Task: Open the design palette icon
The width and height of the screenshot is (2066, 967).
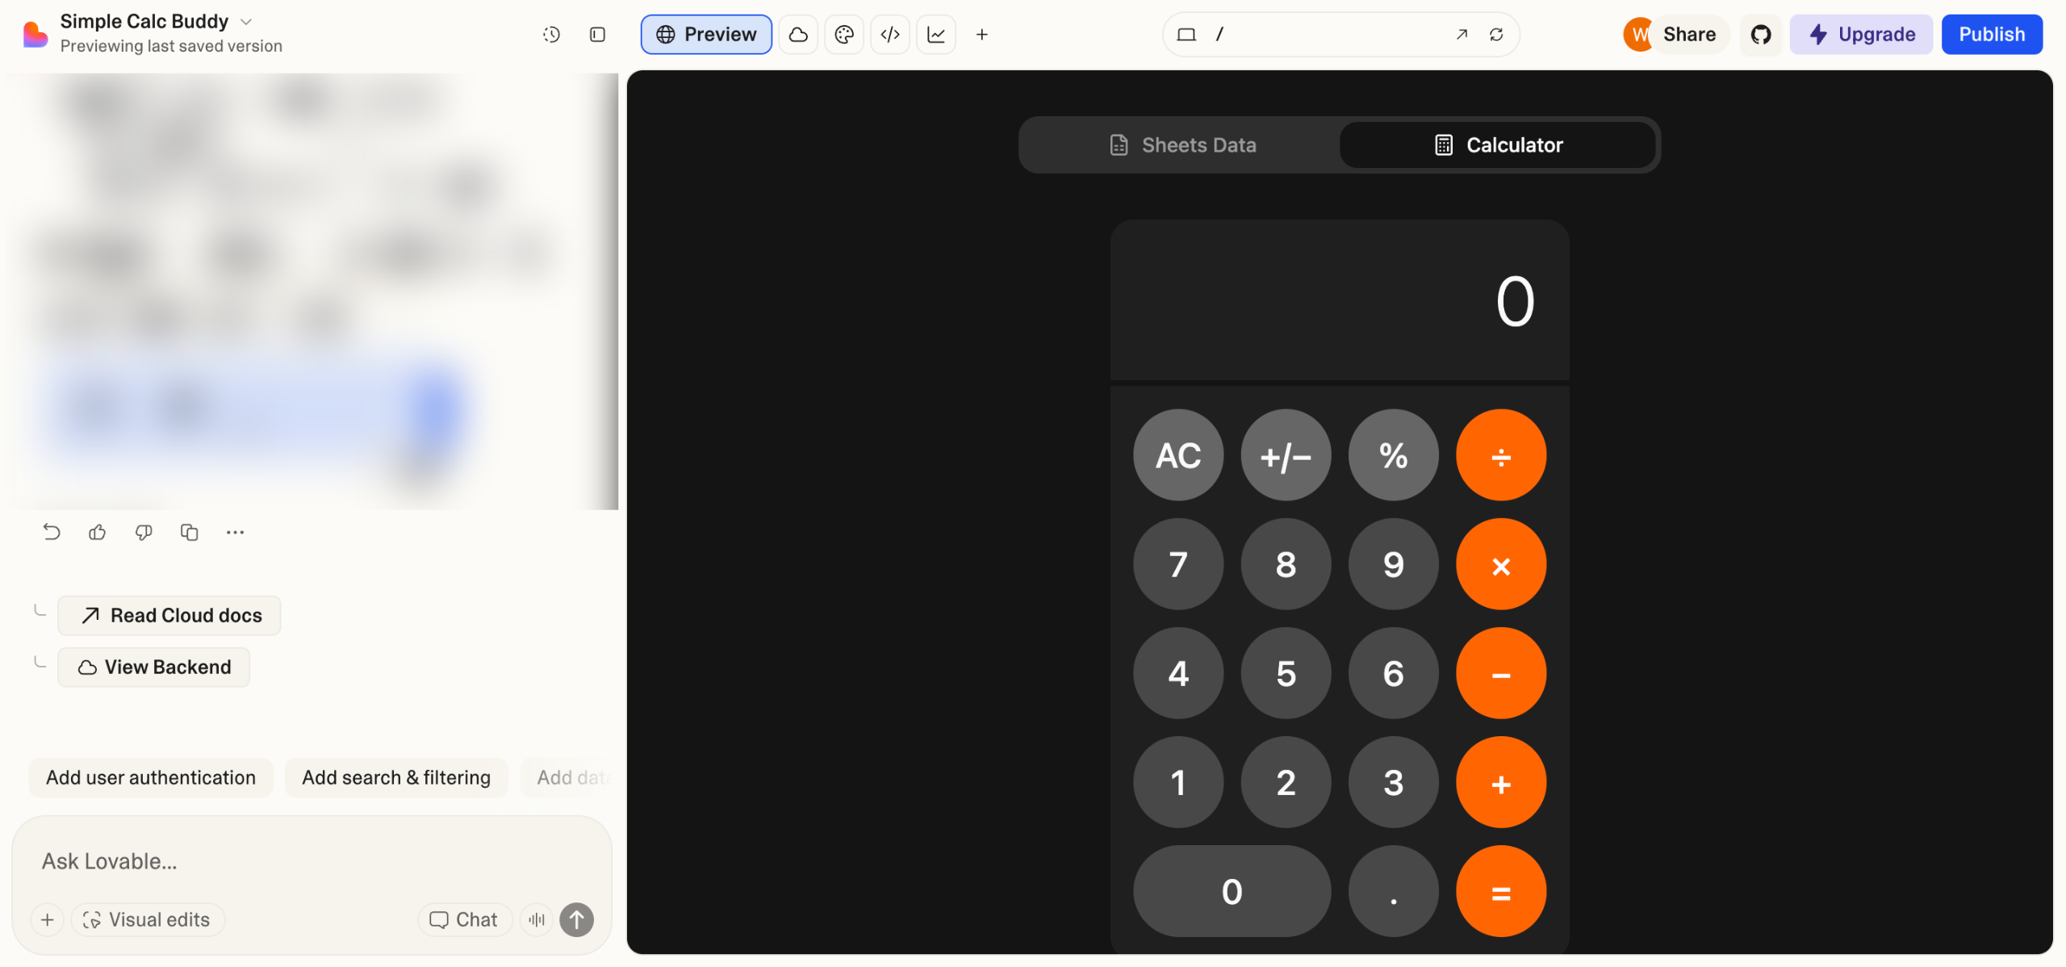Action: [844, 35]
